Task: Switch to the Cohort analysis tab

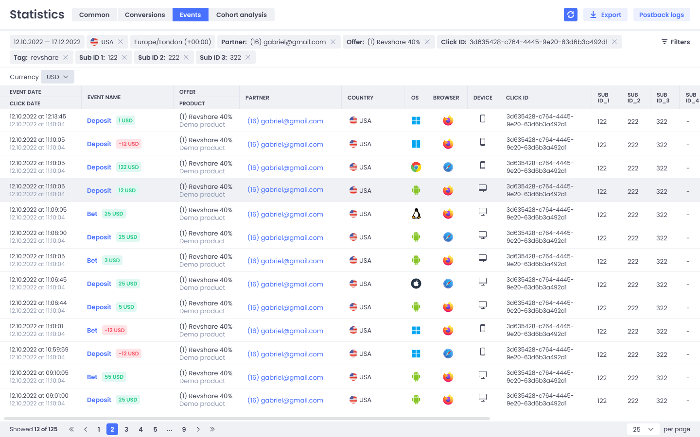Action: (x=242, y=15)
